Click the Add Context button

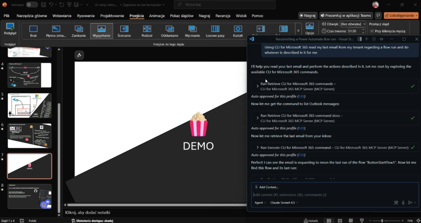[267, 187]
